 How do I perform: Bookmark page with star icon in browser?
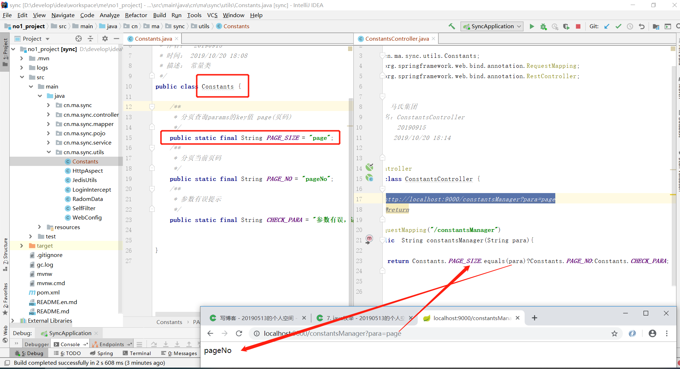click(614, 333)
